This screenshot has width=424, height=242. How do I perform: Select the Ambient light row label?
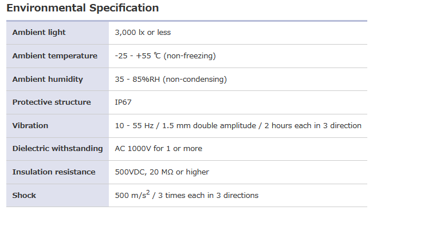coord(39,33)
